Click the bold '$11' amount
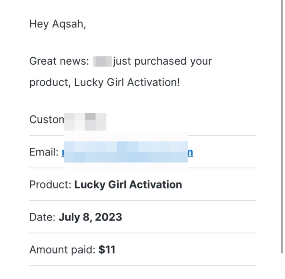 [107, 250]
